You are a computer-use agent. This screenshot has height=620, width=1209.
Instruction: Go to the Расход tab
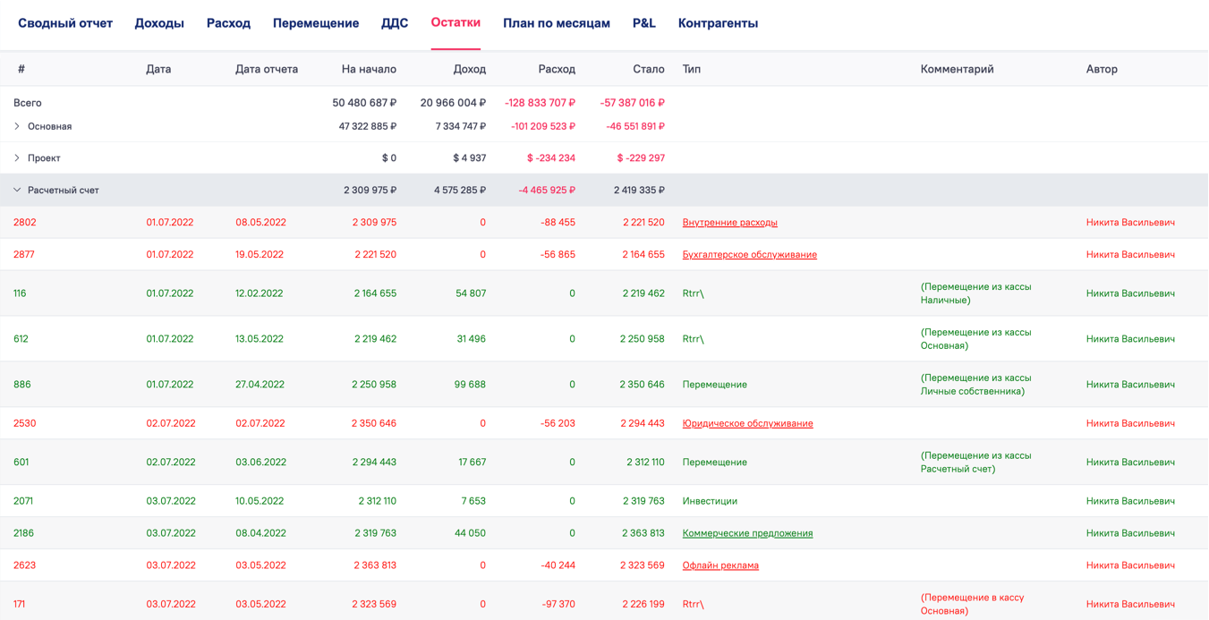coord(228,23)
